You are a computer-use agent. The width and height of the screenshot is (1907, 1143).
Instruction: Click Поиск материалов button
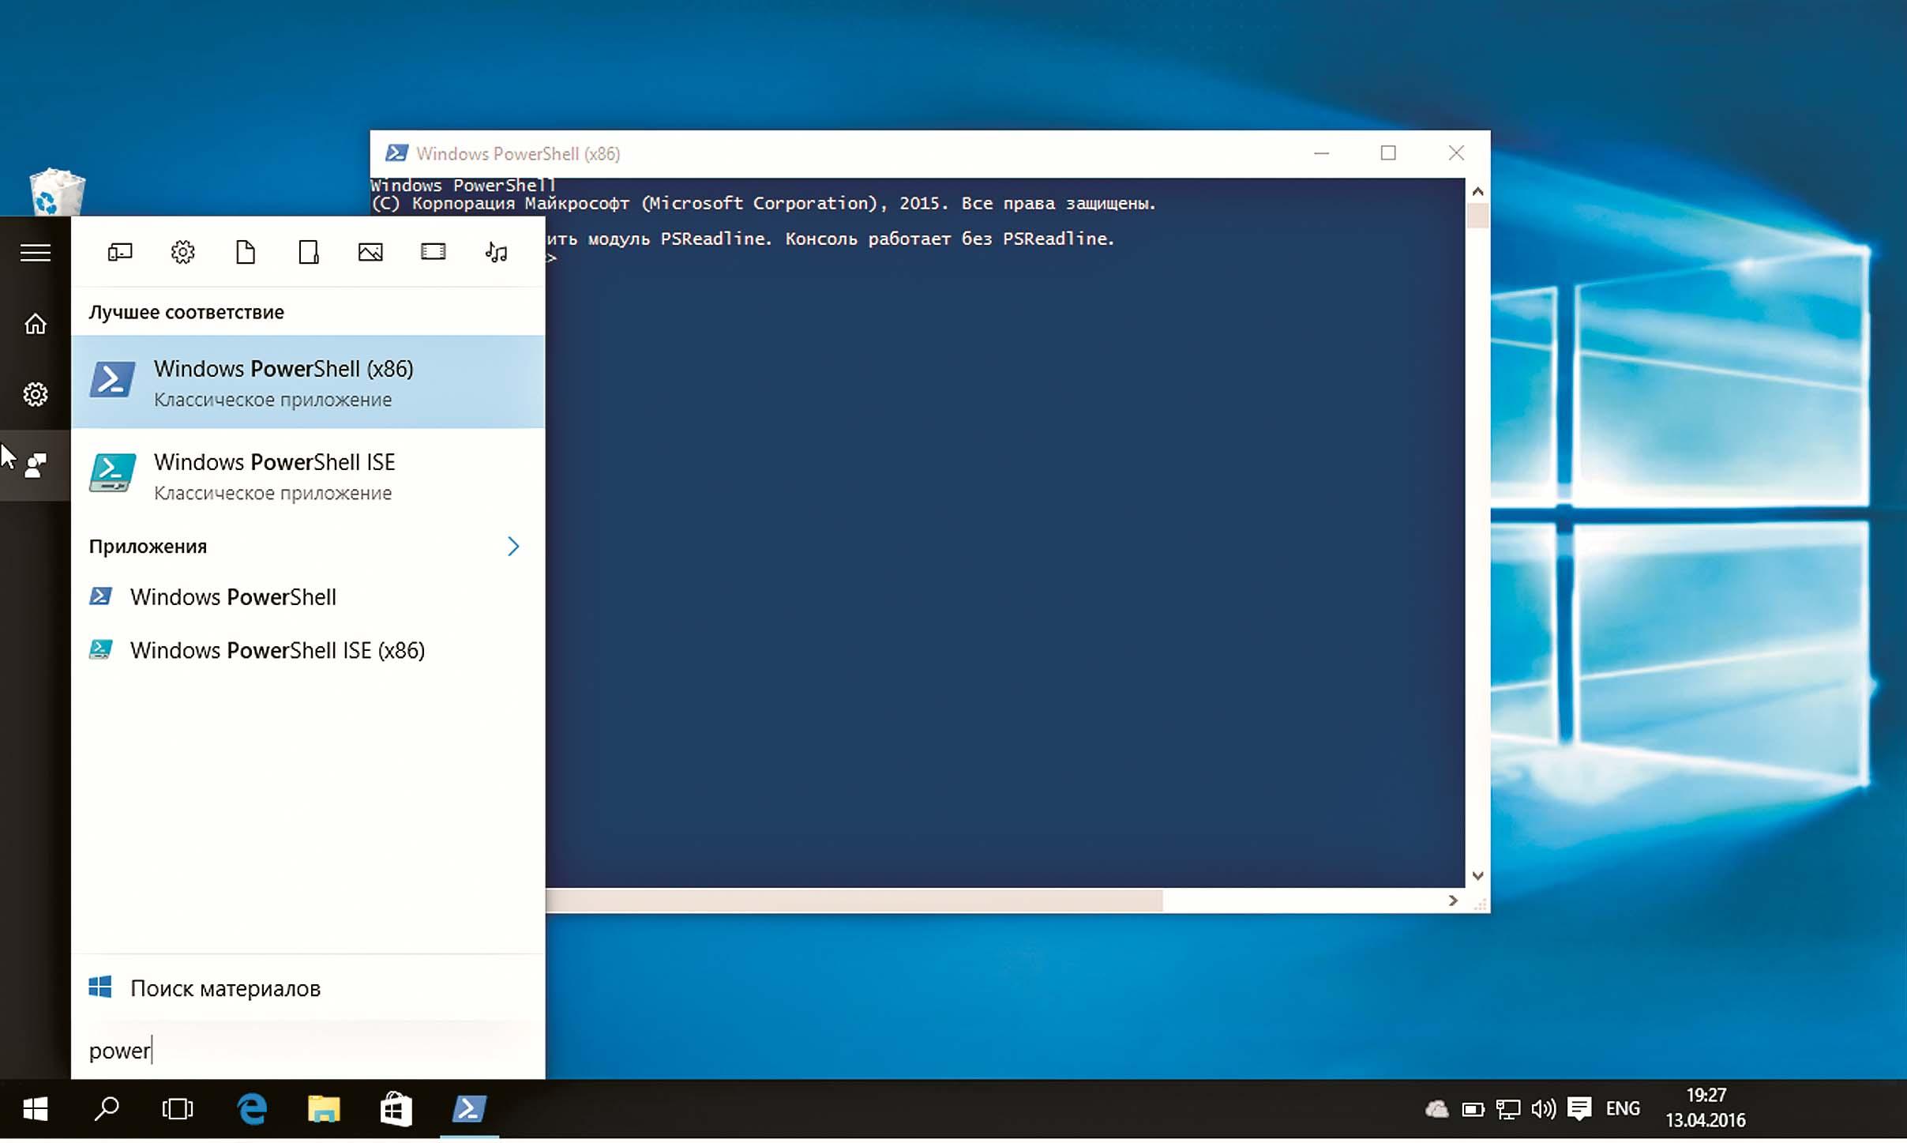pos(225,988)
